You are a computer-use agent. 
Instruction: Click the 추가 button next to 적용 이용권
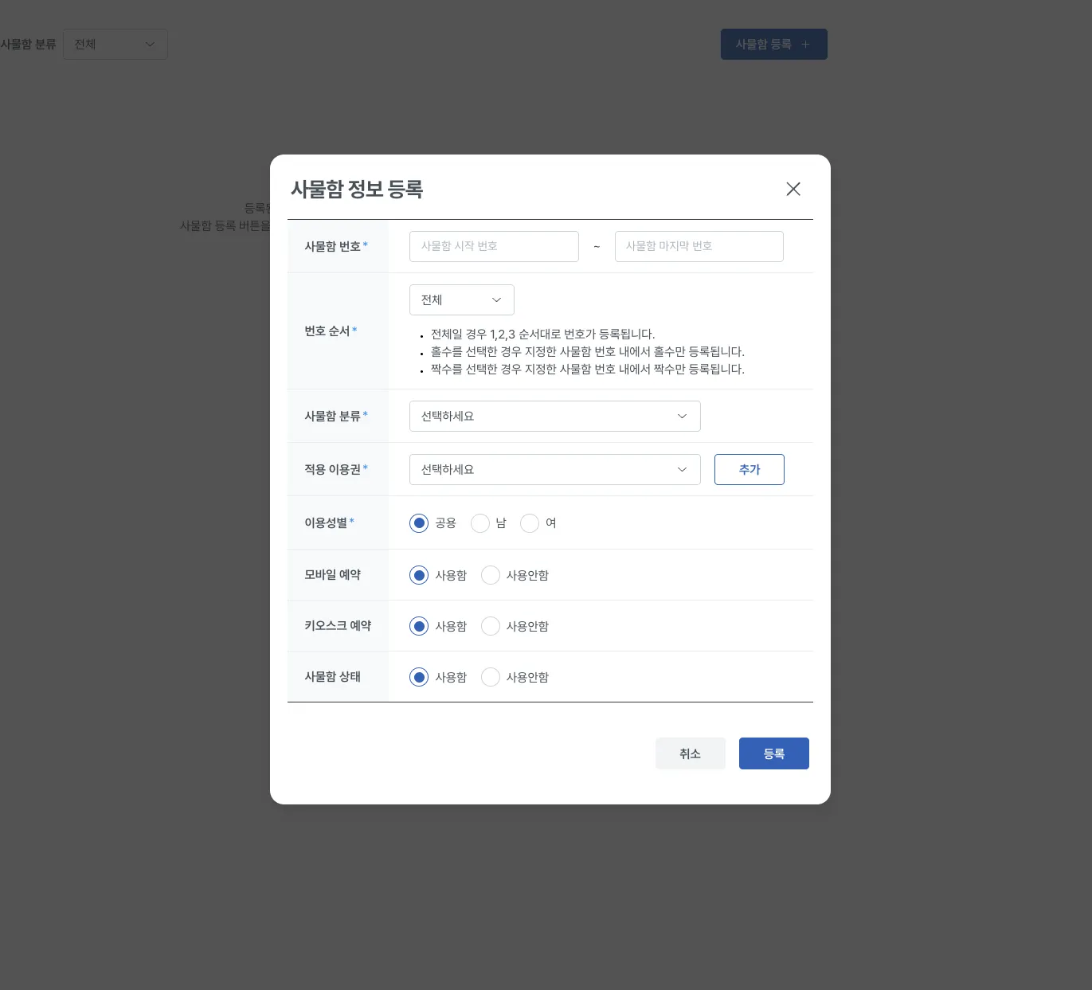click(750, 469)
